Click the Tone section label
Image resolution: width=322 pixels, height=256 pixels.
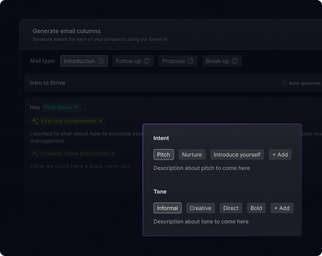[160, 192]
